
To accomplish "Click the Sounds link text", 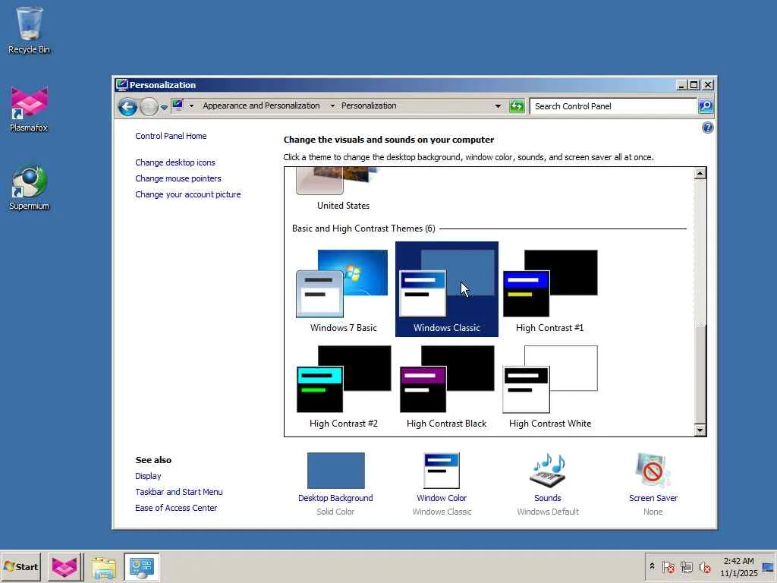I will [x=548, y=498].
